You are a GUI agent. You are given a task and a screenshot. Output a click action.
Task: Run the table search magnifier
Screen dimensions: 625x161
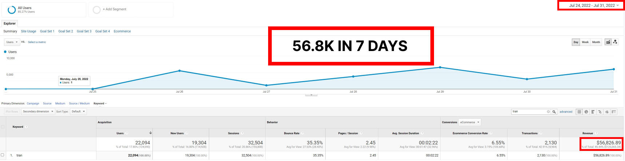554,112
